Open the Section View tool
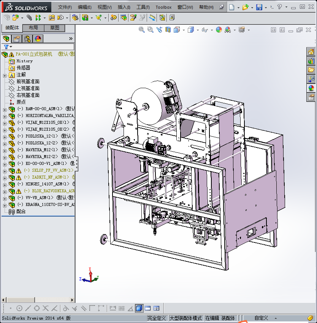The height and width of the screenshot is (323, 317). tap(168, 30)
